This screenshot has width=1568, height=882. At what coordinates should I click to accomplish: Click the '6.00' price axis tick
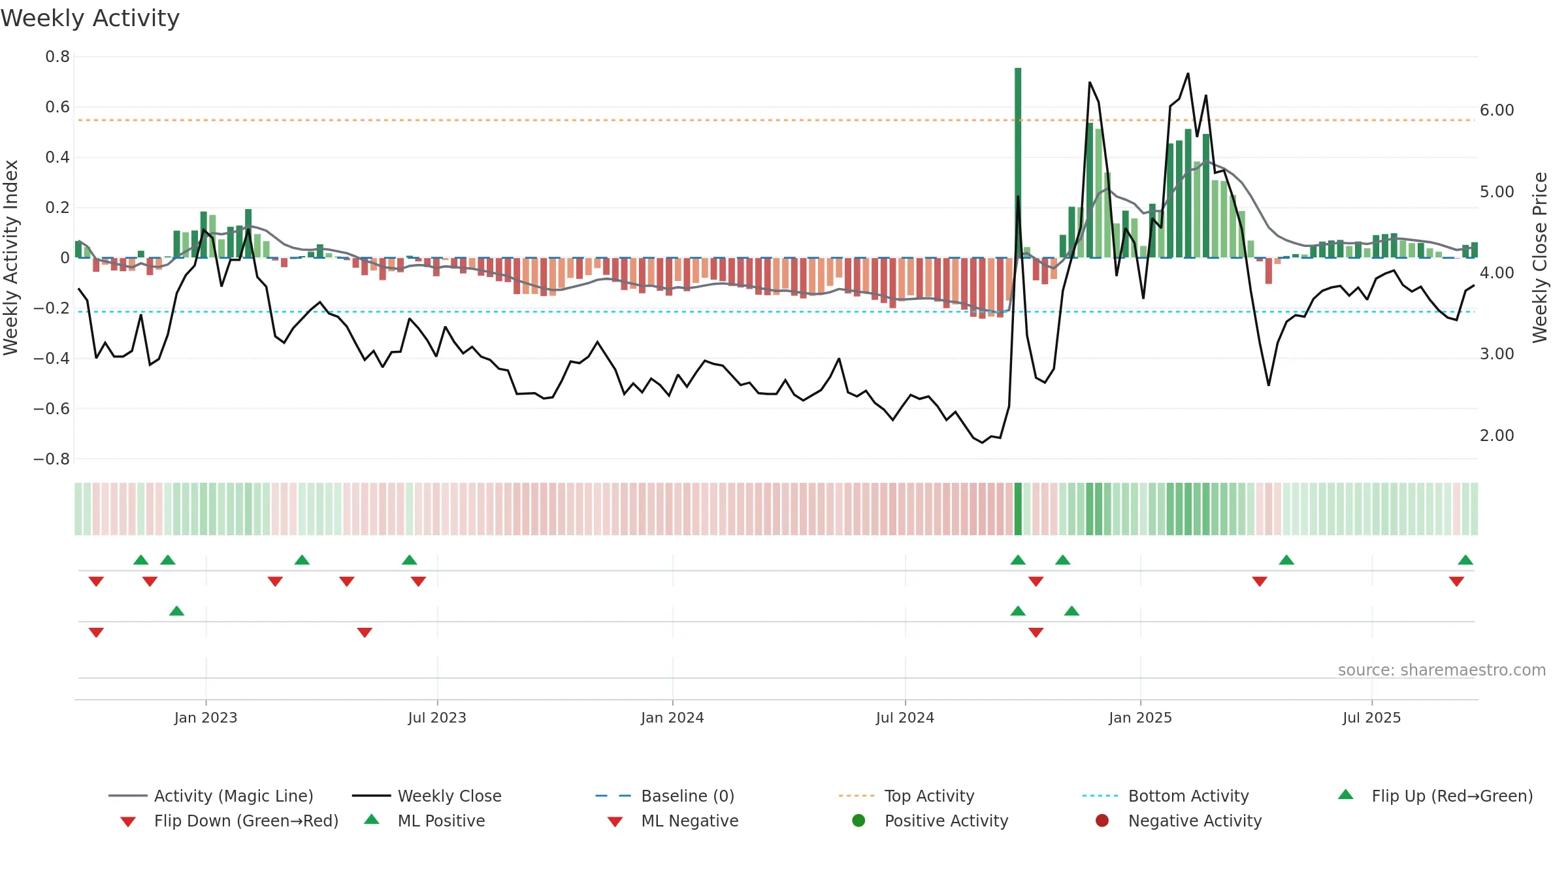click(x=1497, y=110)
